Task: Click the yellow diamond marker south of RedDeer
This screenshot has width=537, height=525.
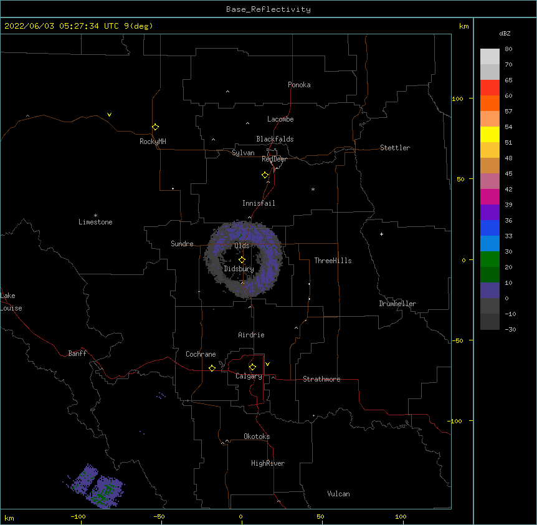Action: point(265,175)
